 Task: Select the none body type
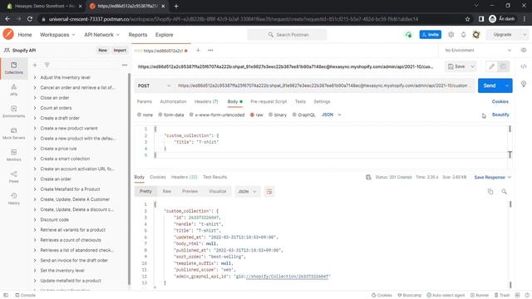pos(145,115)
